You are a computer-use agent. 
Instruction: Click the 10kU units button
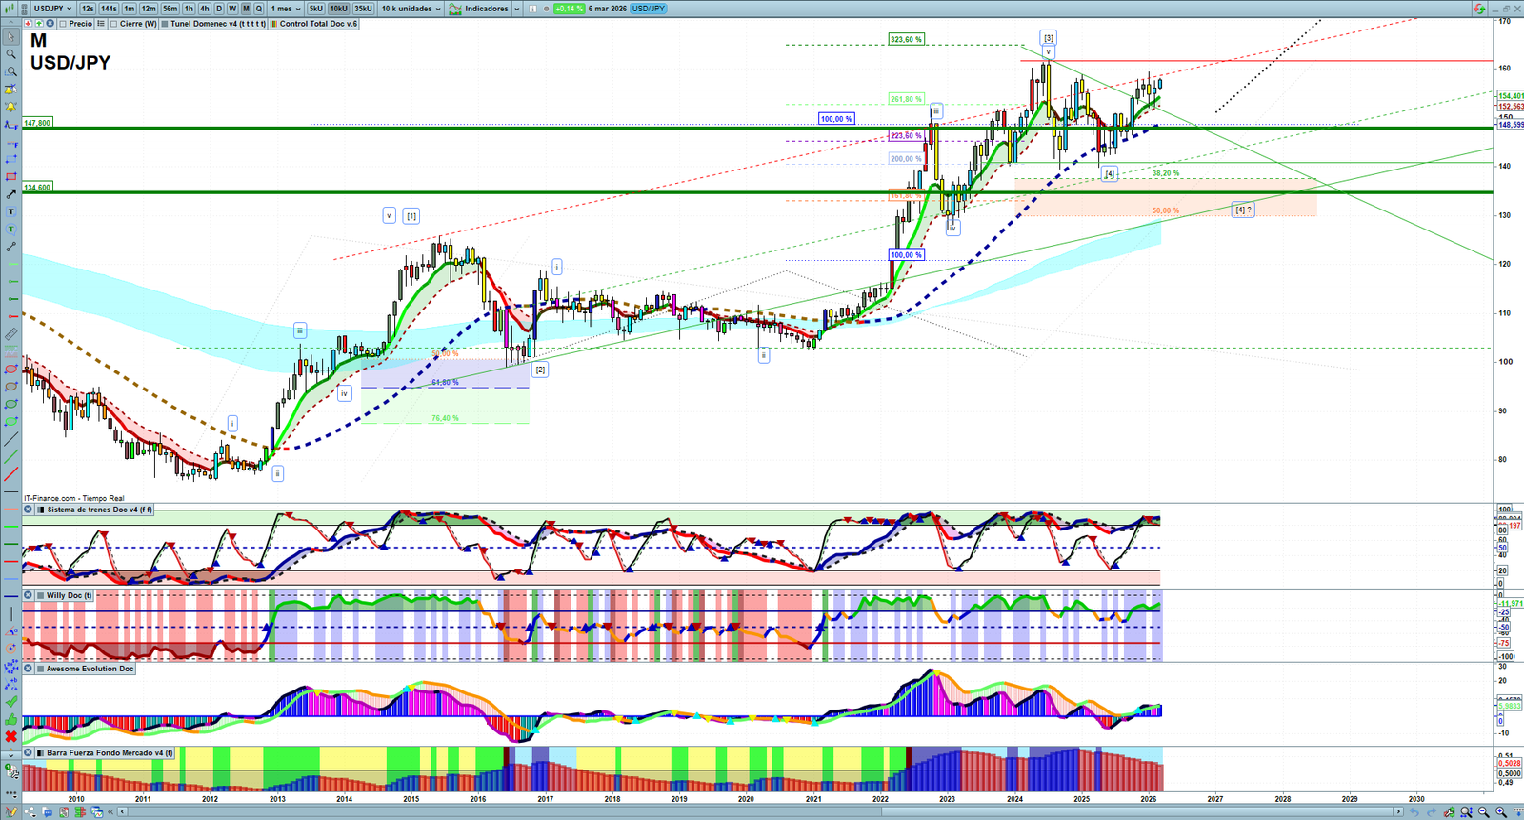[x=339, y=9]
